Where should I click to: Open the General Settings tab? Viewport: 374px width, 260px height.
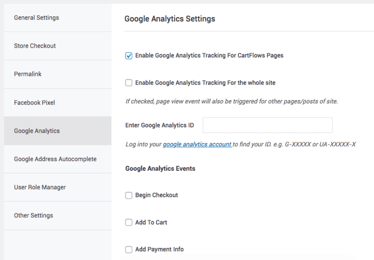pyautogui.click(x=36, y=18)
